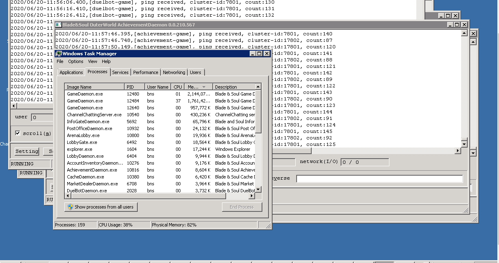The height and width of the screenshot is (263, 499).
Task: Sort processes by PID column header
Action: (135, 87)
